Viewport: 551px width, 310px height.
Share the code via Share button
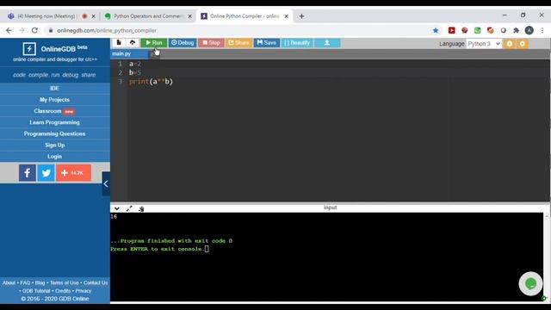coord(239,43)
